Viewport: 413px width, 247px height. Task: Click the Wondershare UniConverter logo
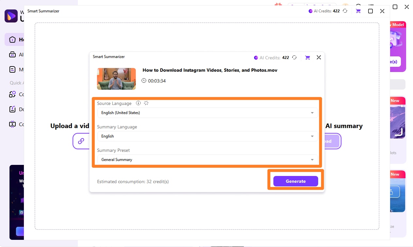tap(10, 16)
